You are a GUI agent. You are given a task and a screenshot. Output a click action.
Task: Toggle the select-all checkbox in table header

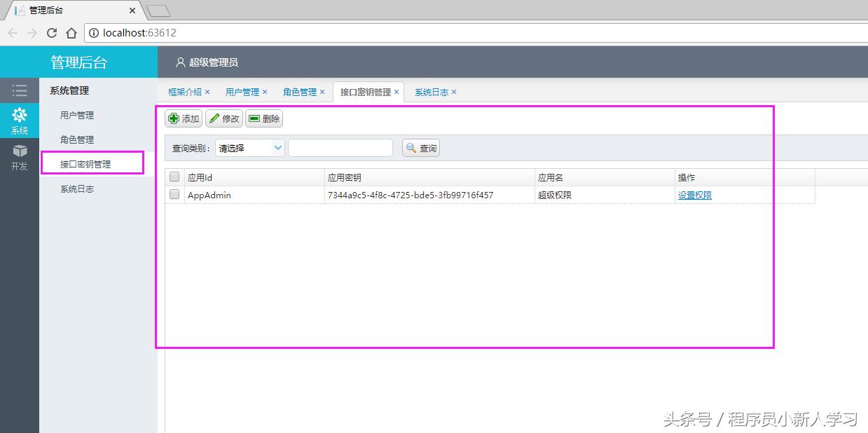tap(174, 177)
